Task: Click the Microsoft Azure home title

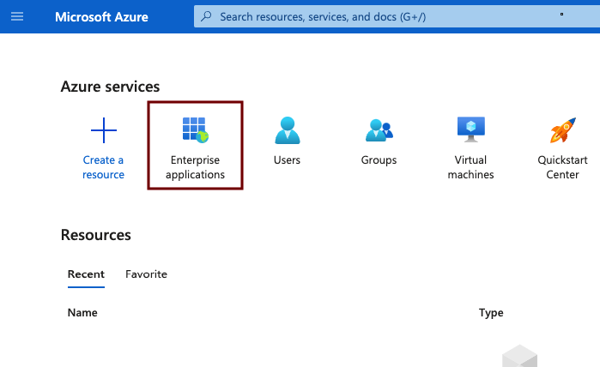Action: [x=101, y=17]
